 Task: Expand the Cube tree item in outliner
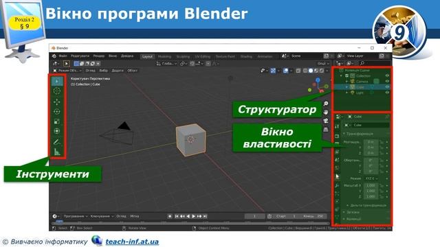(346, 87)
